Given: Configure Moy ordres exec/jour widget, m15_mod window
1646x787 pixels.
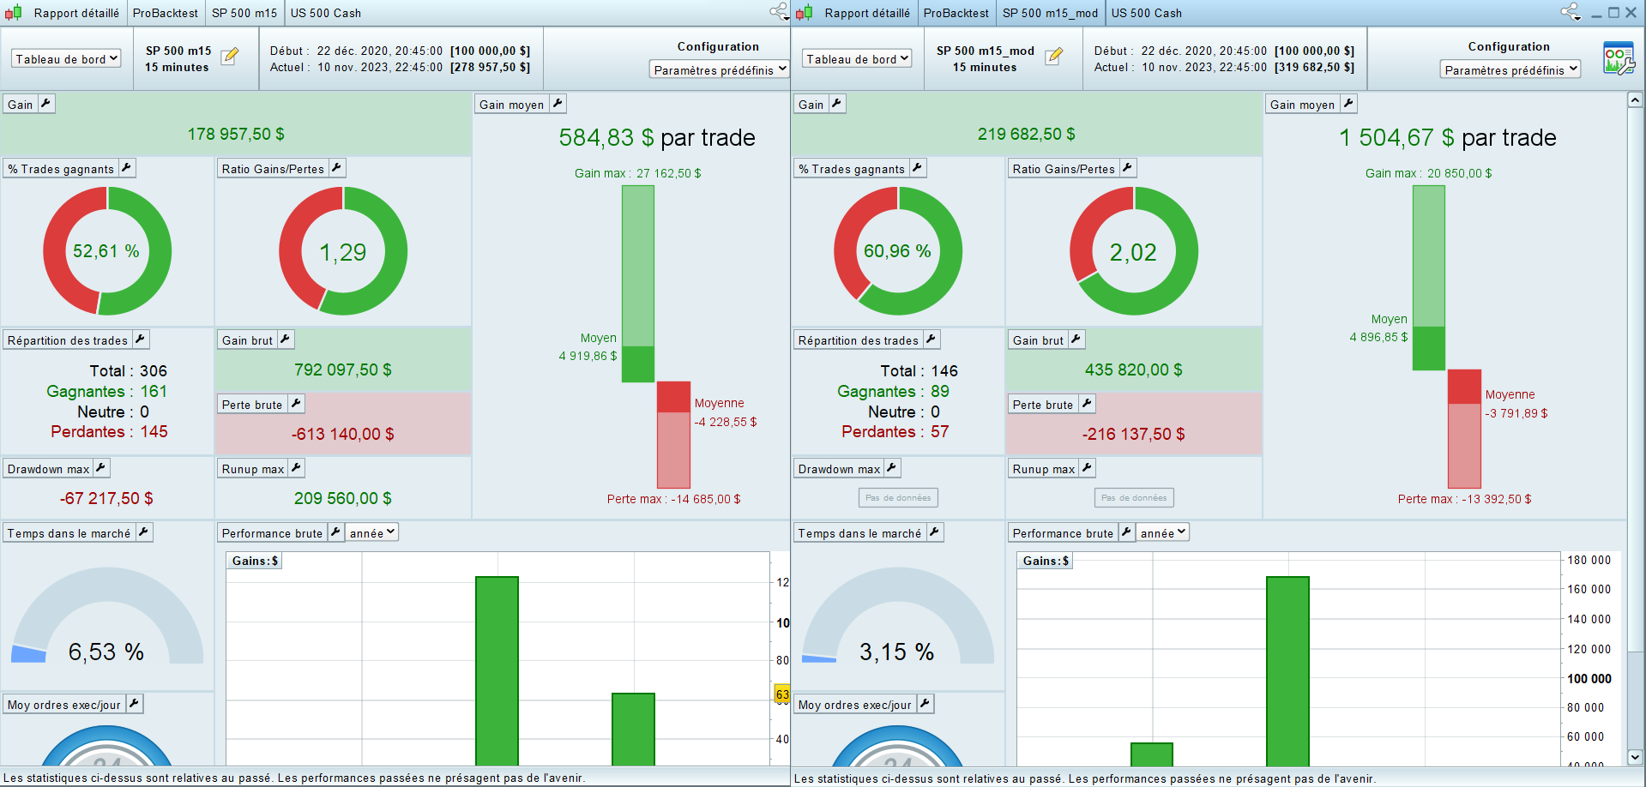Looking at the screenshot, I should click(x=925, y=704).
